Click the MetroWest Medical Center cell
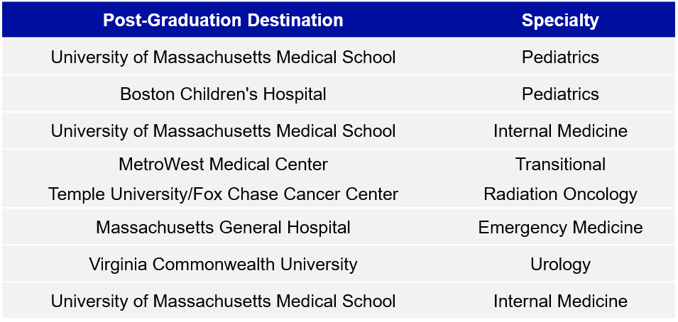This screenshot has height=322, width=678. (x=223, y=165)
